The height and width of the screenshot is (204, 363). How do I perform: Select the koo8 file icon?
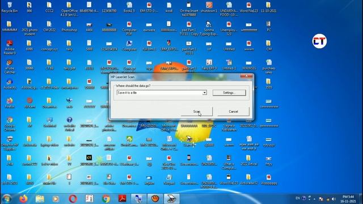click(169, 7)
